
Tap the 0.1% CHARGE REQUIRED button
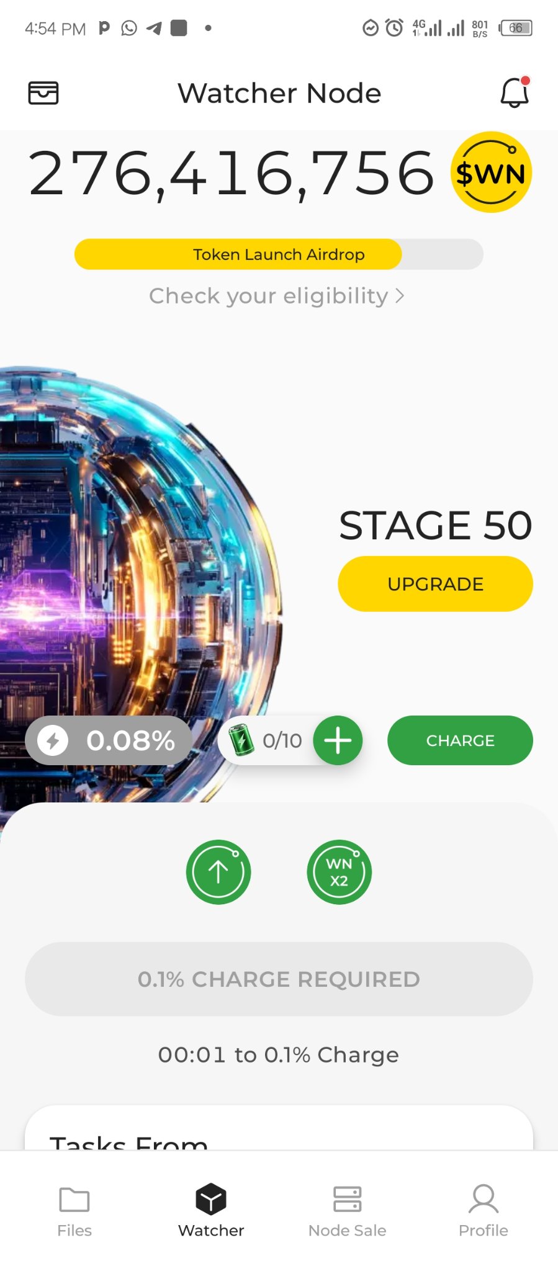tap(279, 979)
